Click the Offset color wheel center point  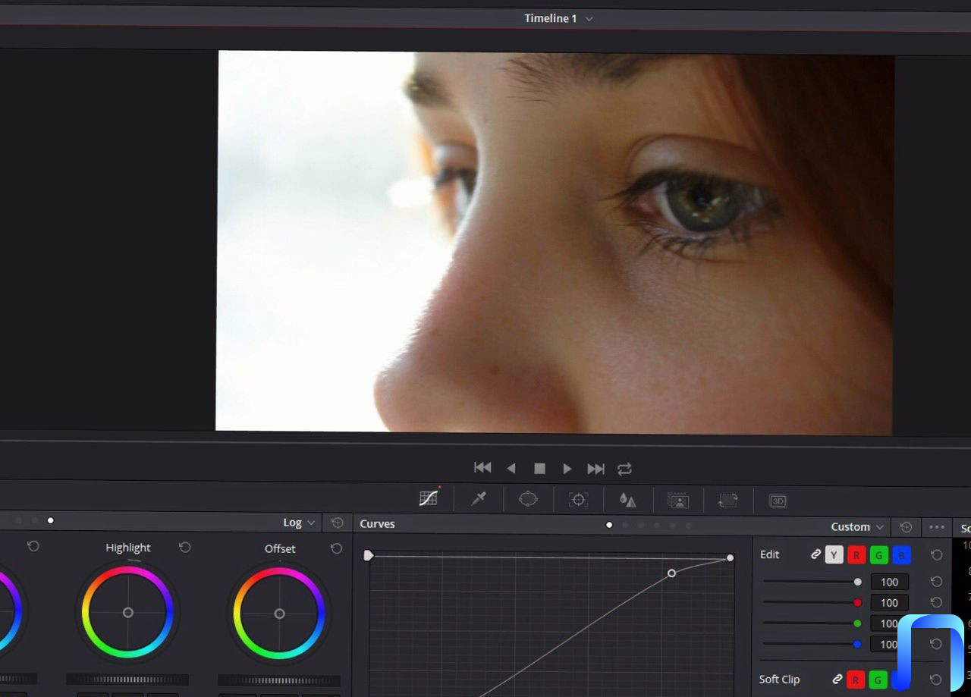279,614
